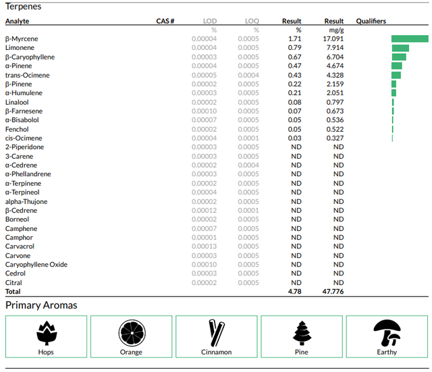Click the Limonene green bar

(x=400, y=48)
